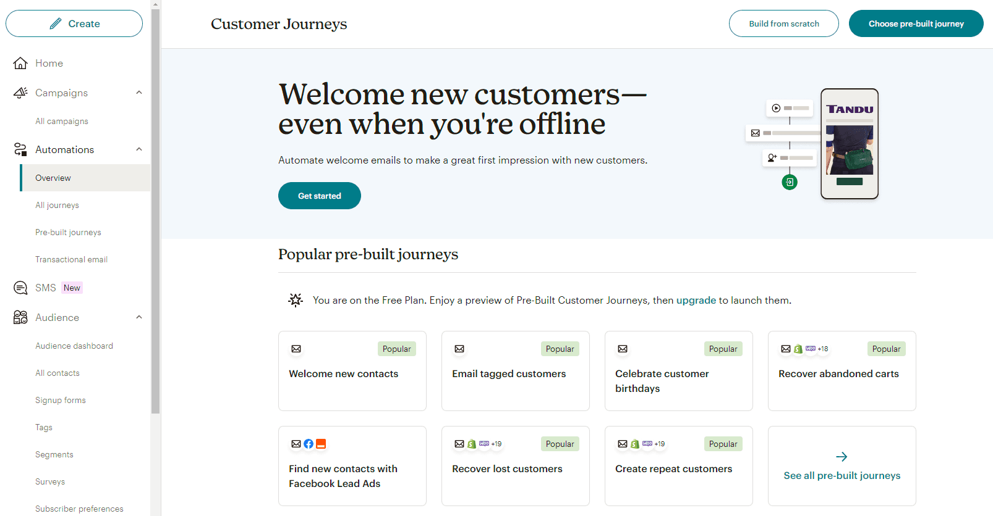Open Campaigns via the megaphone icon

coord(20,93)
